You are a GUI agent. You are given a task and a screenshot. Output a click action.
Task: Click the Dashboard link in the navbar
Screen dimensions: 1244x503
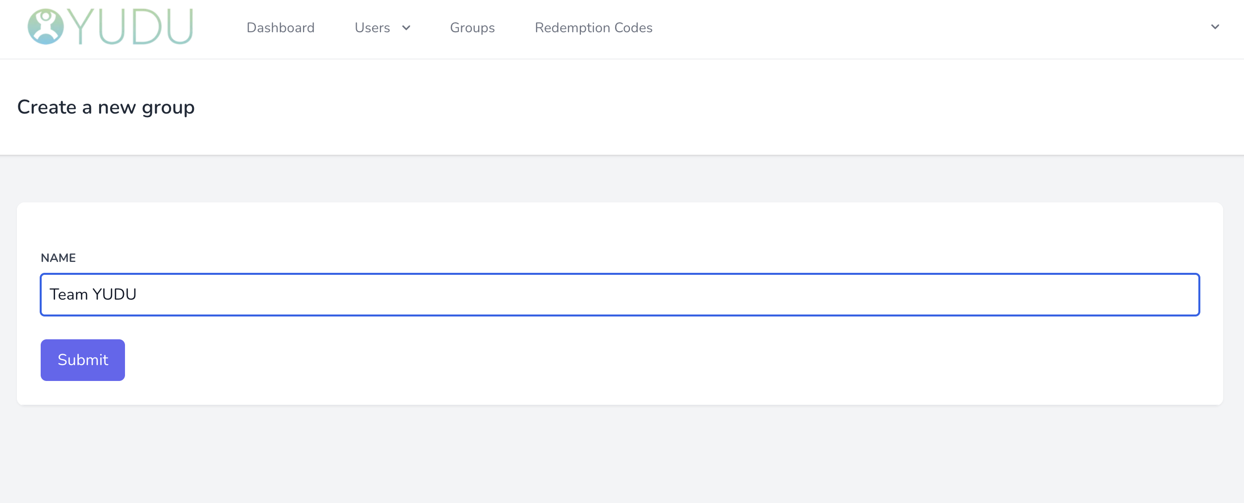click(281, 28)
